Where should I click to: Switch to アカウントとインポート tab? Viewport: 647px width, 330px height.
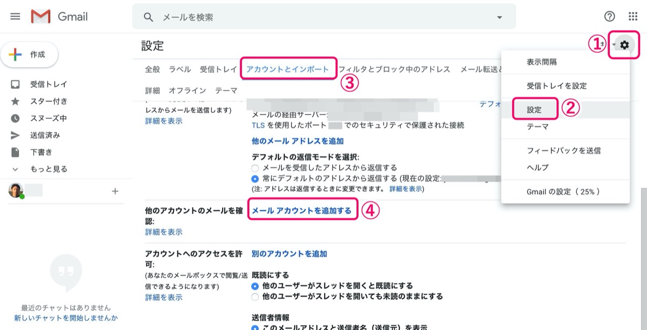(288, 69)
